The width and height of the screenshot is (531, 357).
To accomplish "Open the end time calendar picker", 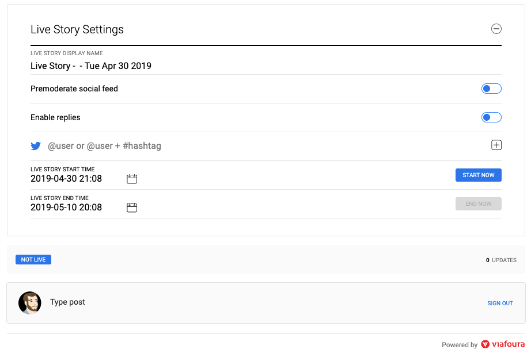I will [132, 208].
